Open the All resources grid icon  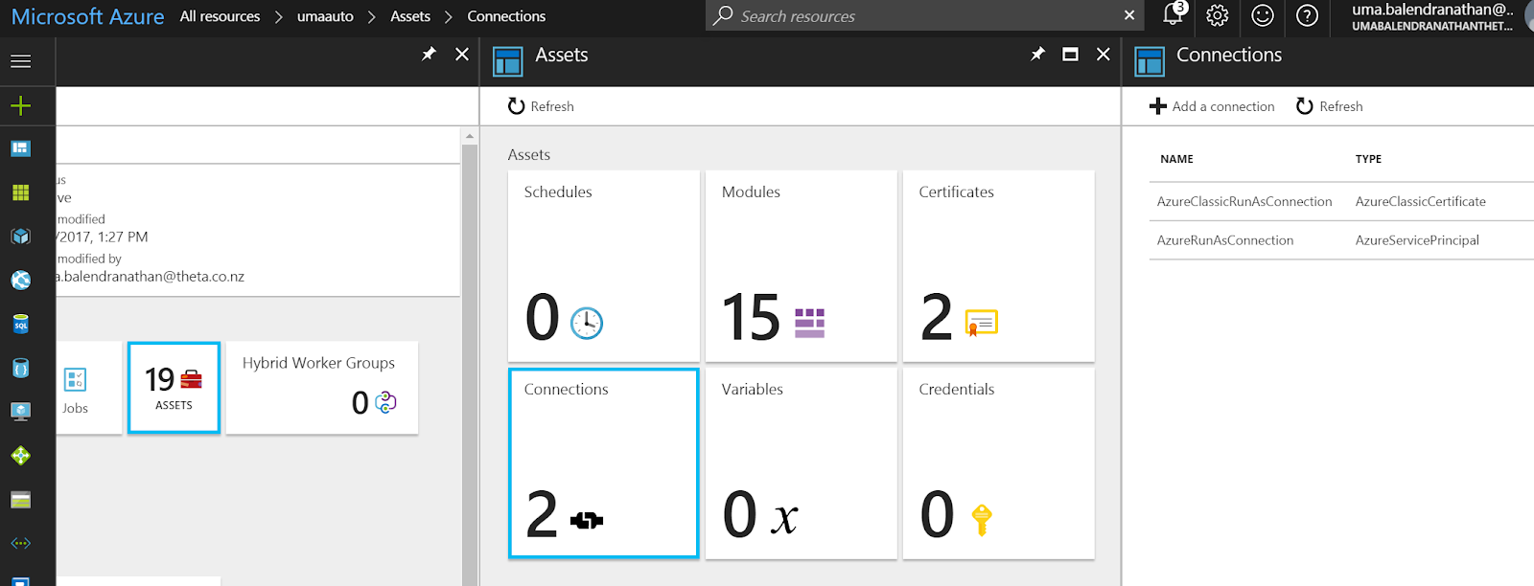(20, 192)
